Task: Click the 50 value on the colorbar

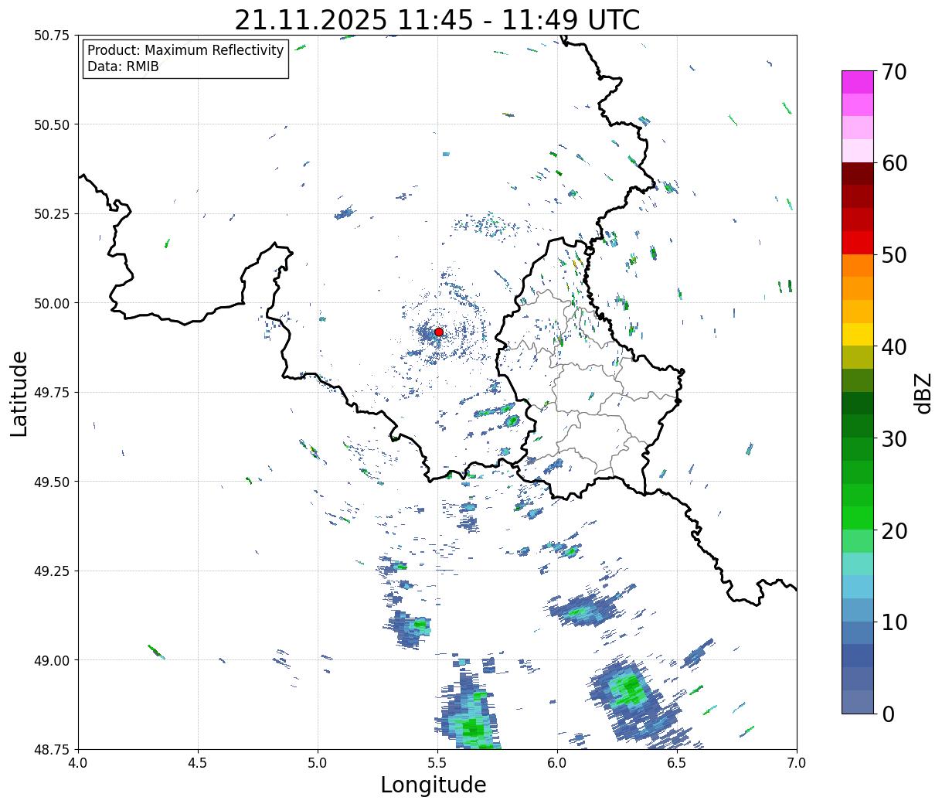Action: tap(894, 255)
